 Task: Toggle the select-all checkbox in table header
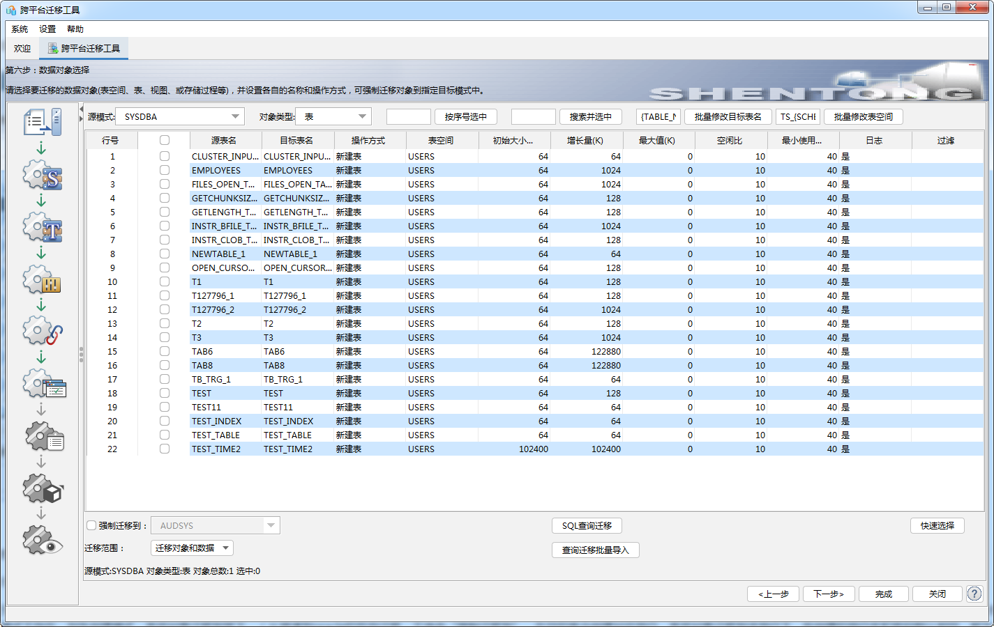tap(165, 140)
